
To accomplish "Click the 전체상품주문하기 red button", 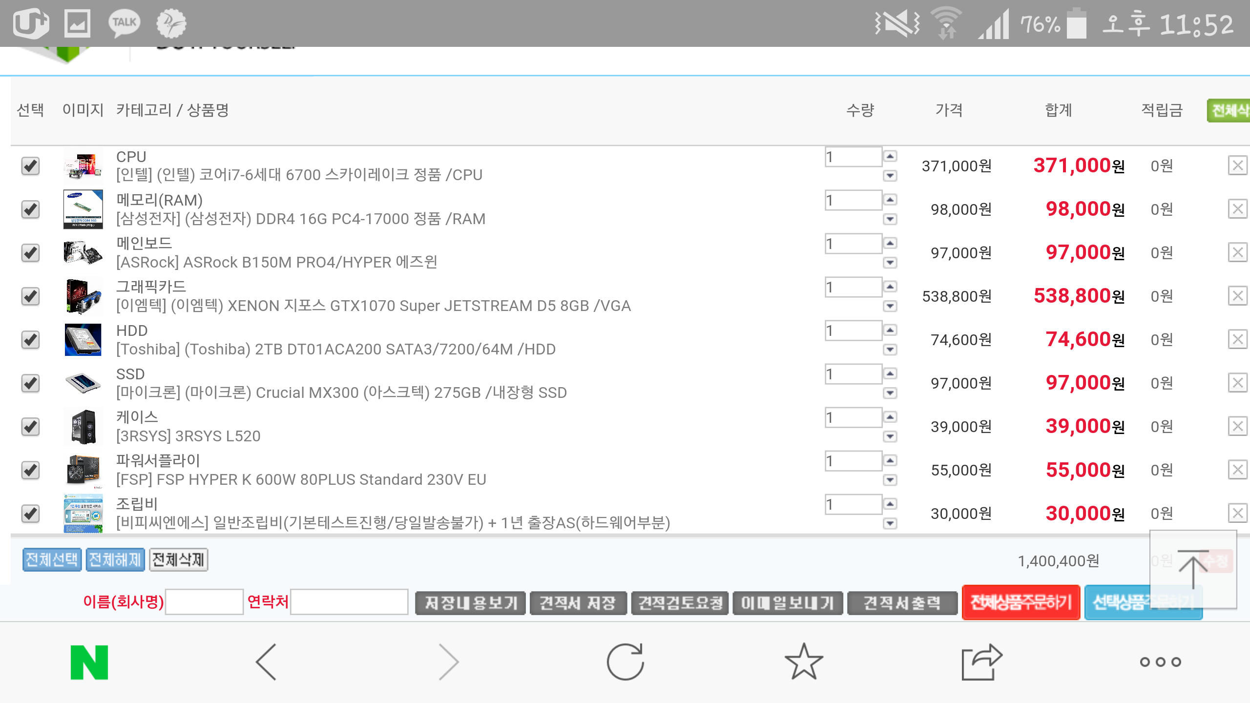I will 1021,602.
